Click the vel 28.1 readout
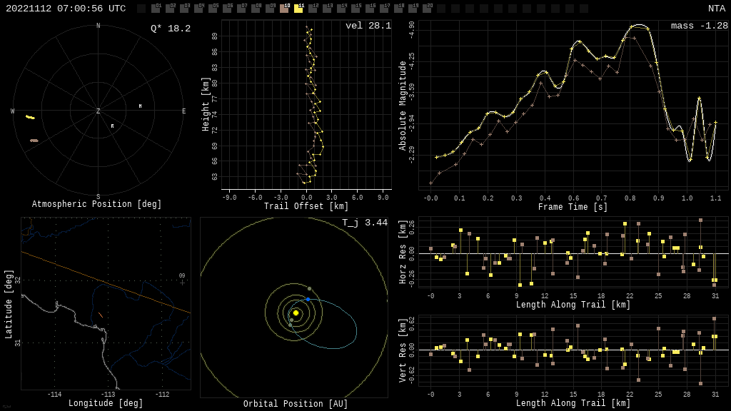This screenshot has width=731, height=411. [x=368, y=26]
